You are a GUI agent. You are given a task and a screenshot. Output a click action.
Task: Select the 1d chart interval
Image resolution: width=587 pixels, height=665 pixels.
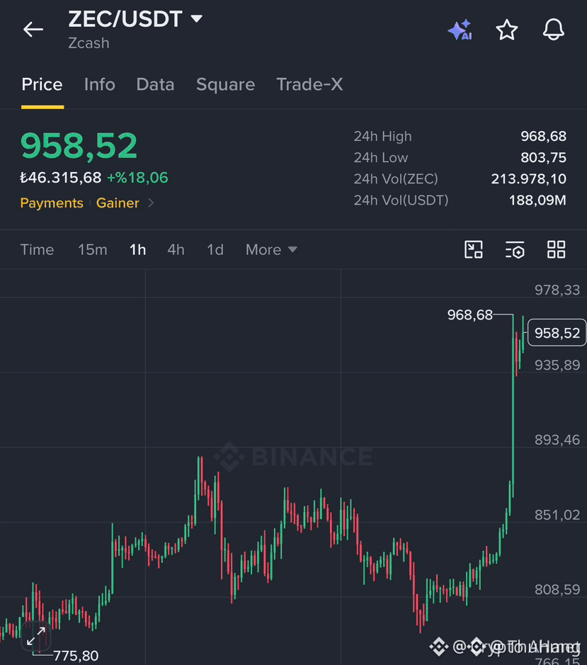coord(215,250)
